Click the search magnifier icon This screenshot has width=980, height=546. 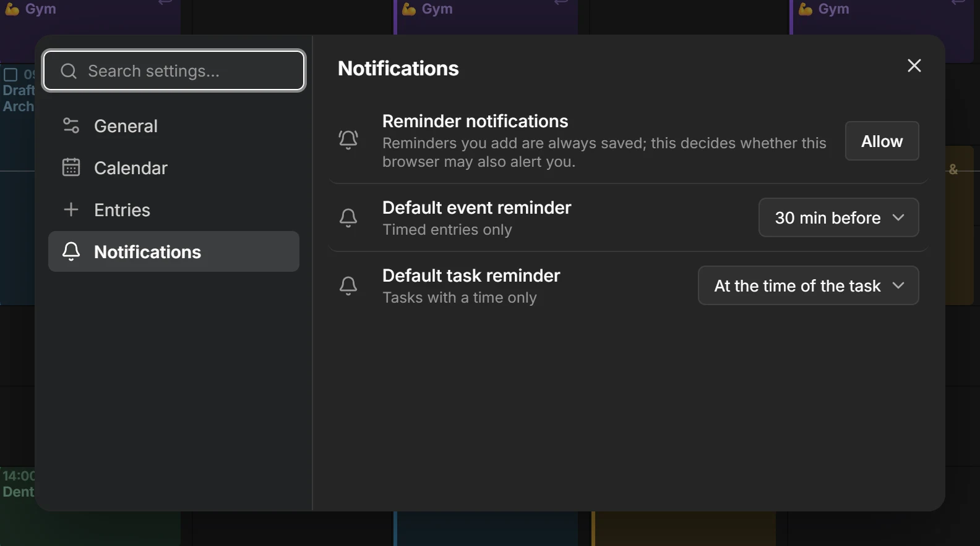(x=69, y=71)
